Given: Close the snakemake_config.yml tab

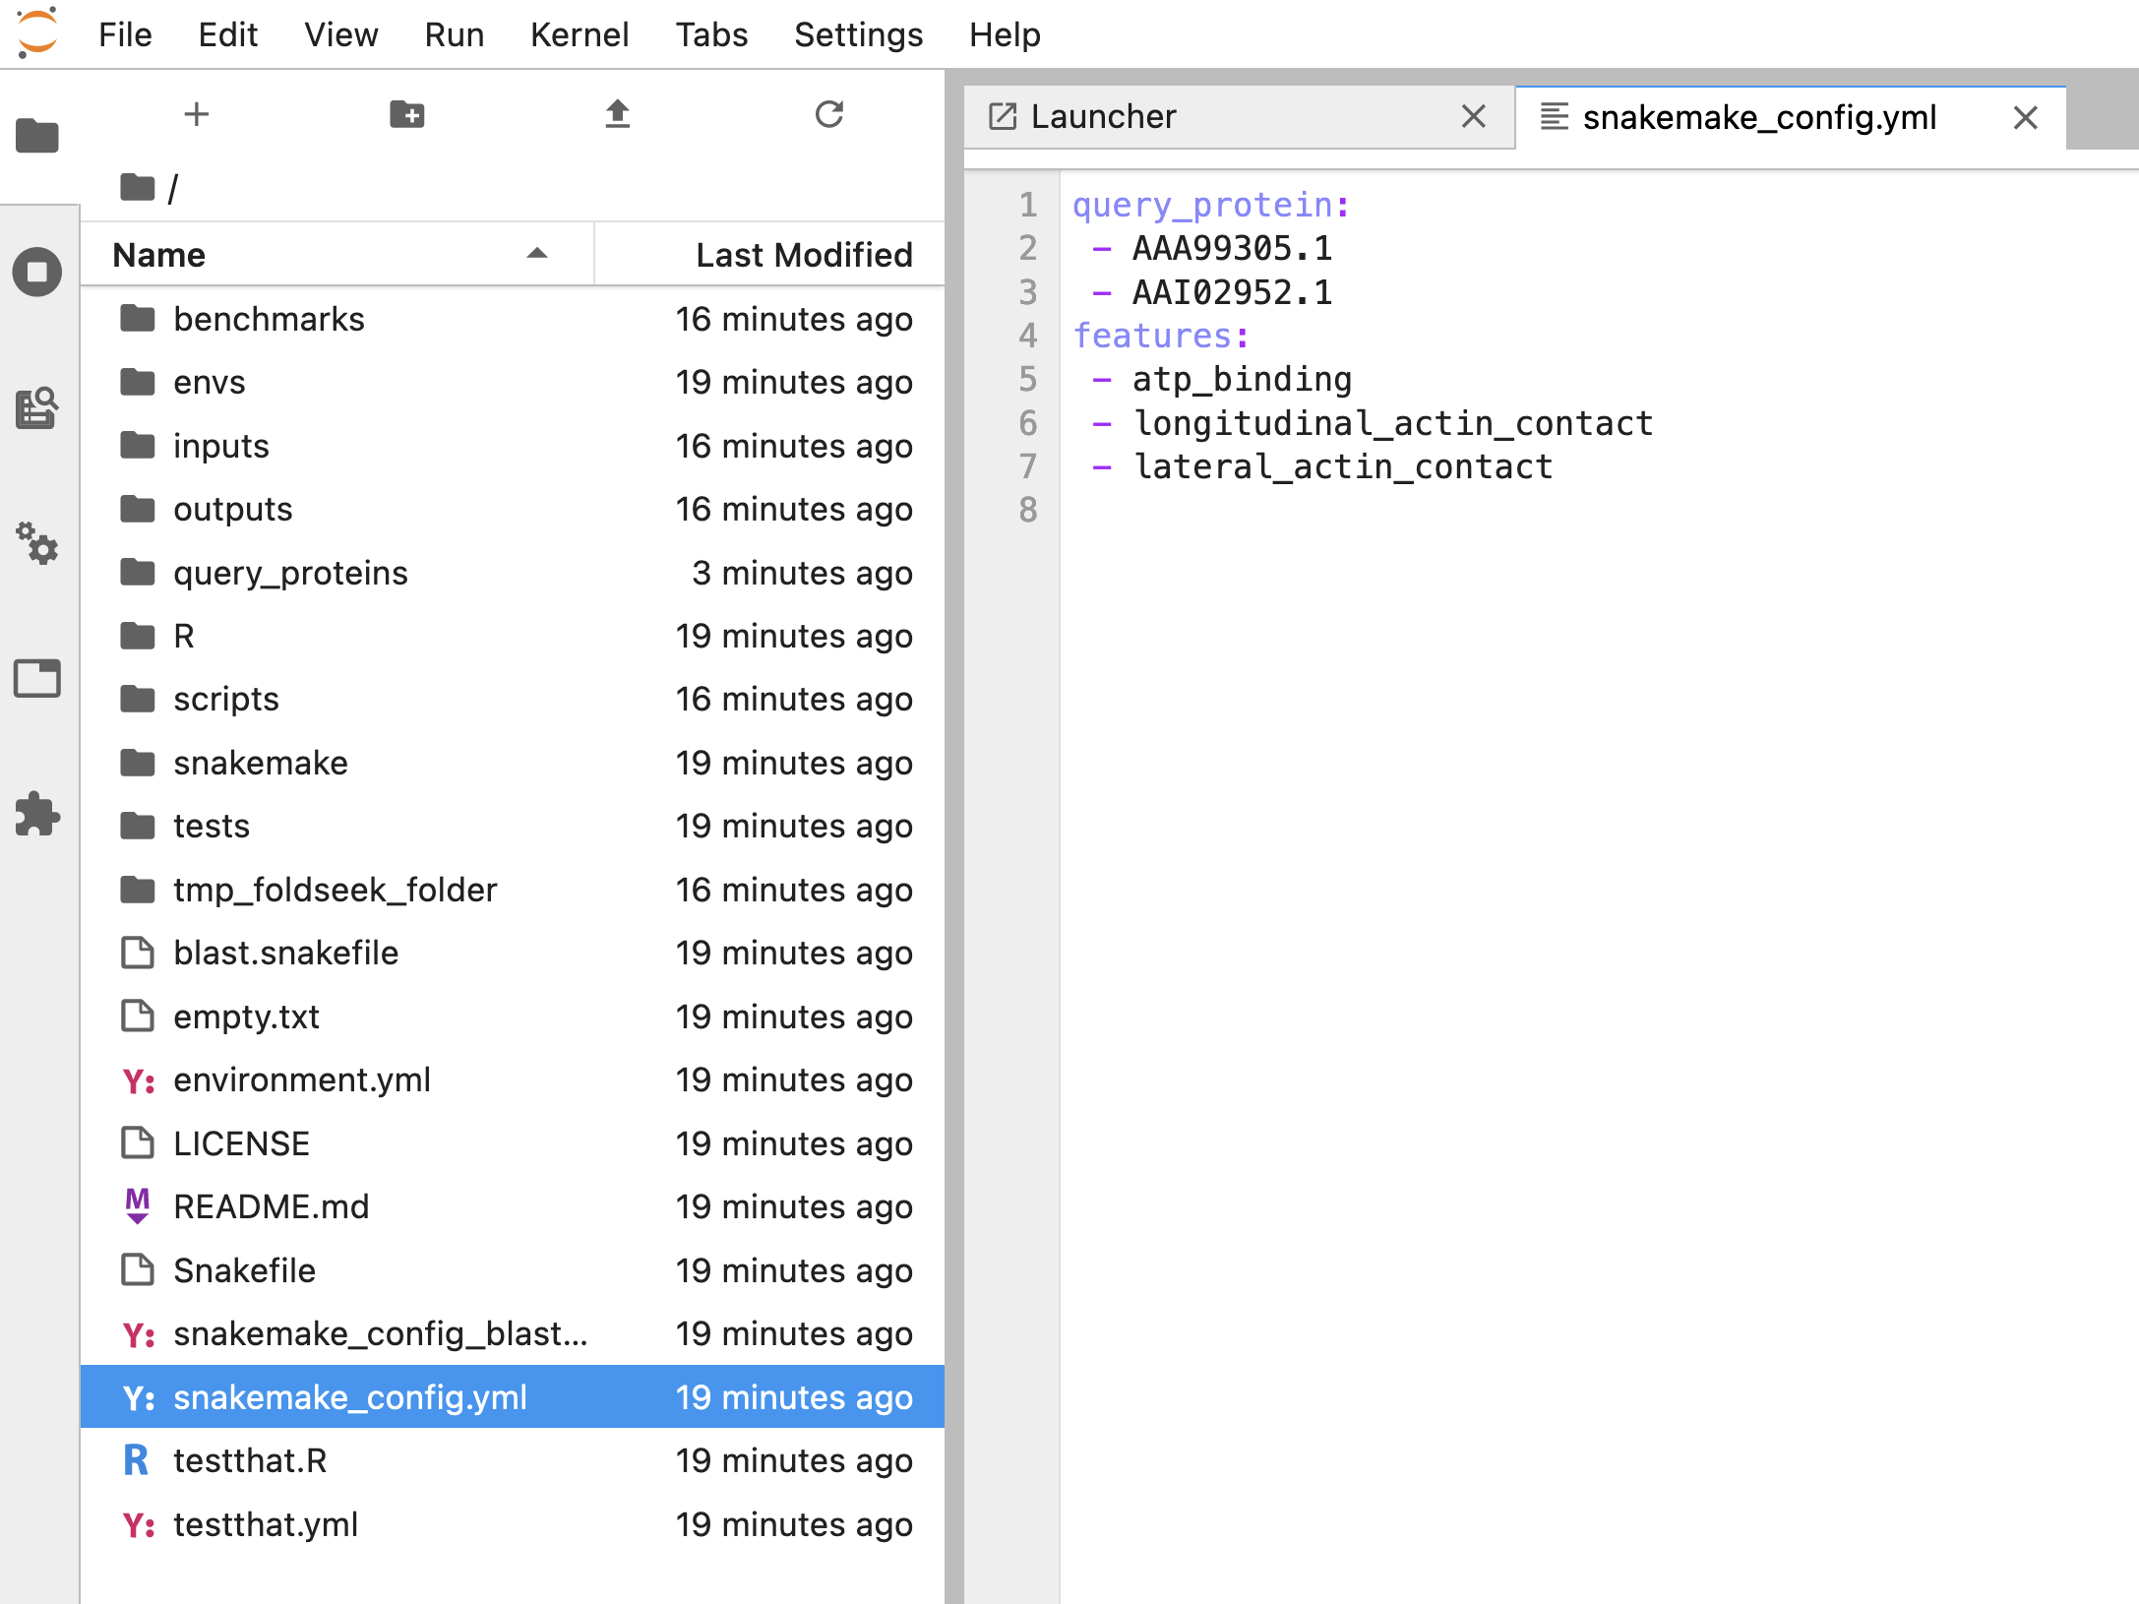Looking at the screenshot, I should 2025,118.
